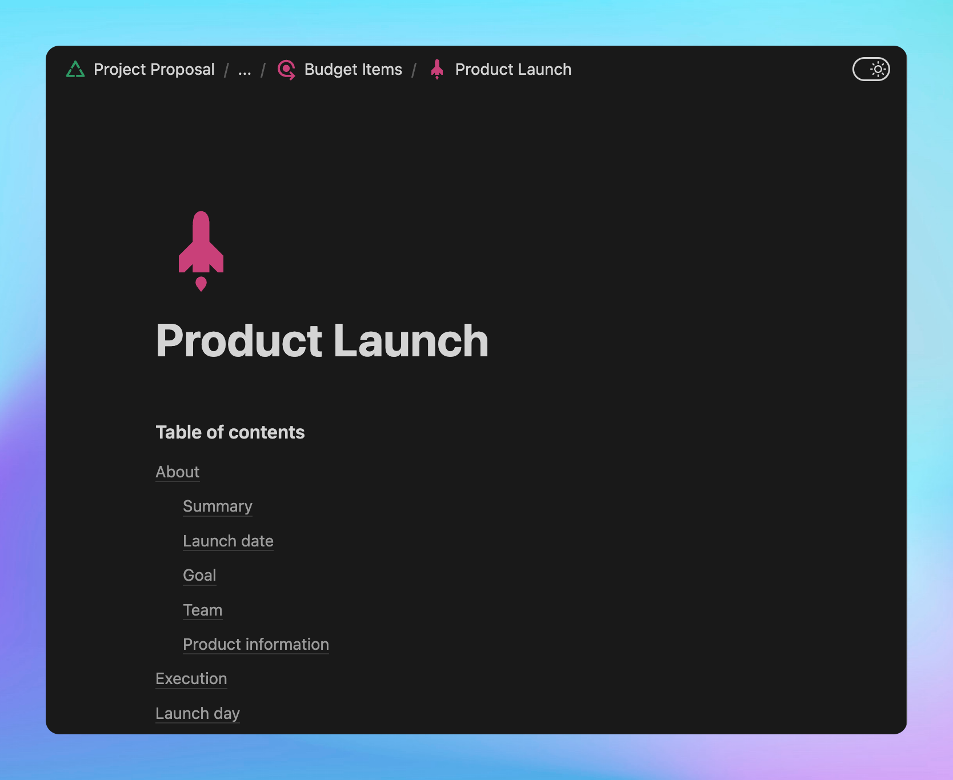Toggle the light/dark mode switch
953x780 pixels.
(x=870, y=70)
